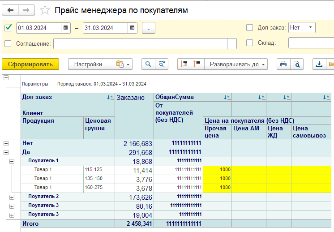Image resolution: width=334 pixels, height=232 pixels.
Task: Expand the Нет group row
Action: [6, 144]
